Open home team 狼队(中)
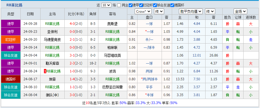This screenshot has width=260, height=108. click(52, 95)
